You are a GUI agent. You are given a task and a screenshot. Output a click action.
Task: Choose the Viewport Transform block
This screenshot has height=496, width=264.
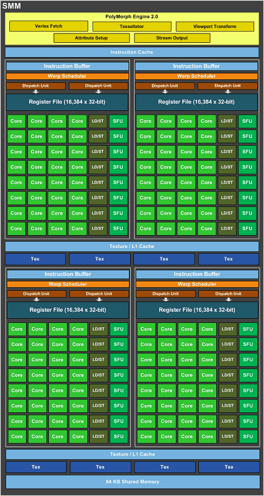[x=215, y=27]
